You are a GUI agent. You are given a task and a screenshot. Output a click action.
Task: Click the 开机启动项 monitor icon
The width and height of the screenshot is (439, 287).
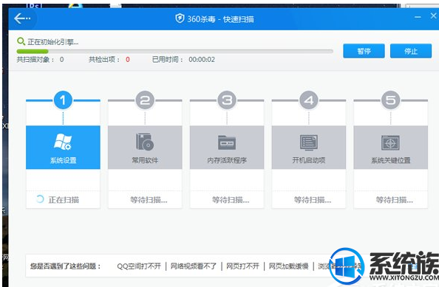(x=309, y=142)
